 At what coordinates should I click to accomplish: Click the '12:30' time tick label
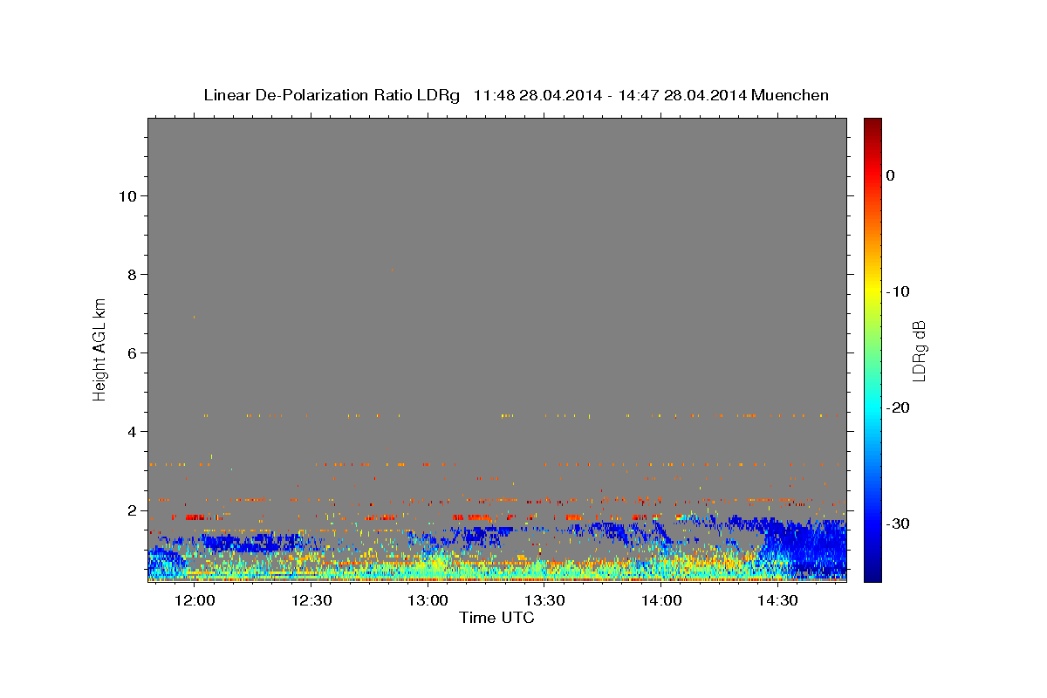point(311,600)
